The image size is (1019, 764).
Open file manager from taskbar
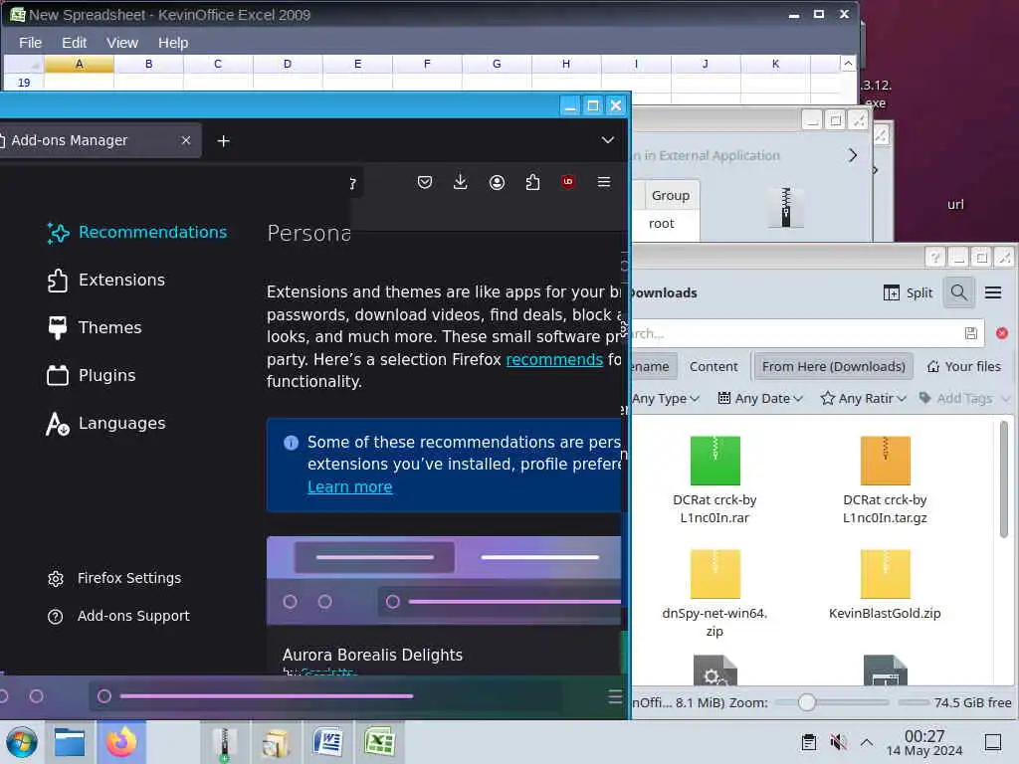click(x=70, y=742)
